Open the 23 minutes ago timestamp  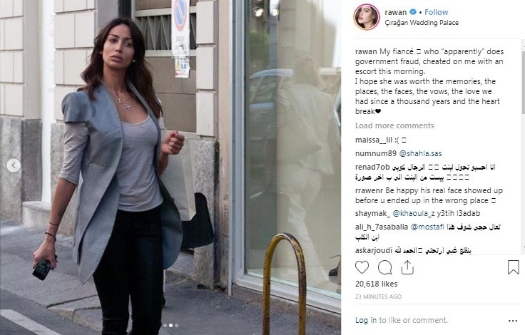[x=378, y=297]
